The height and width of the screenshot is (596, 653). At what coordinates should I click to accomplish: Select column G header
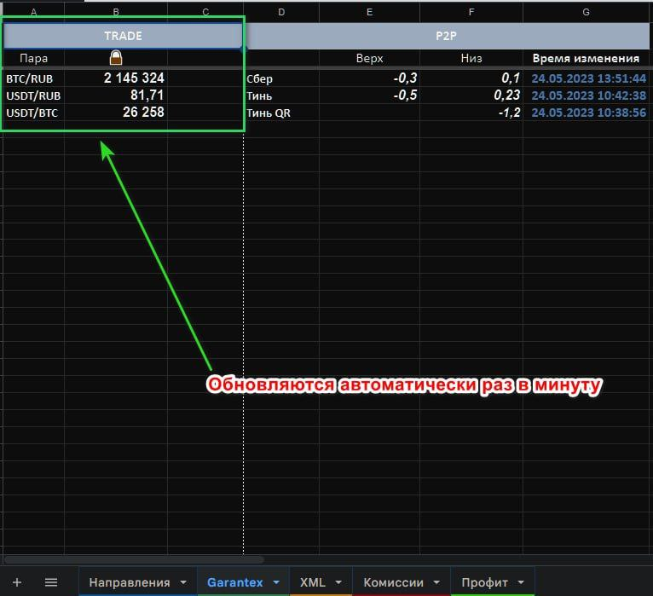point(586,12)
